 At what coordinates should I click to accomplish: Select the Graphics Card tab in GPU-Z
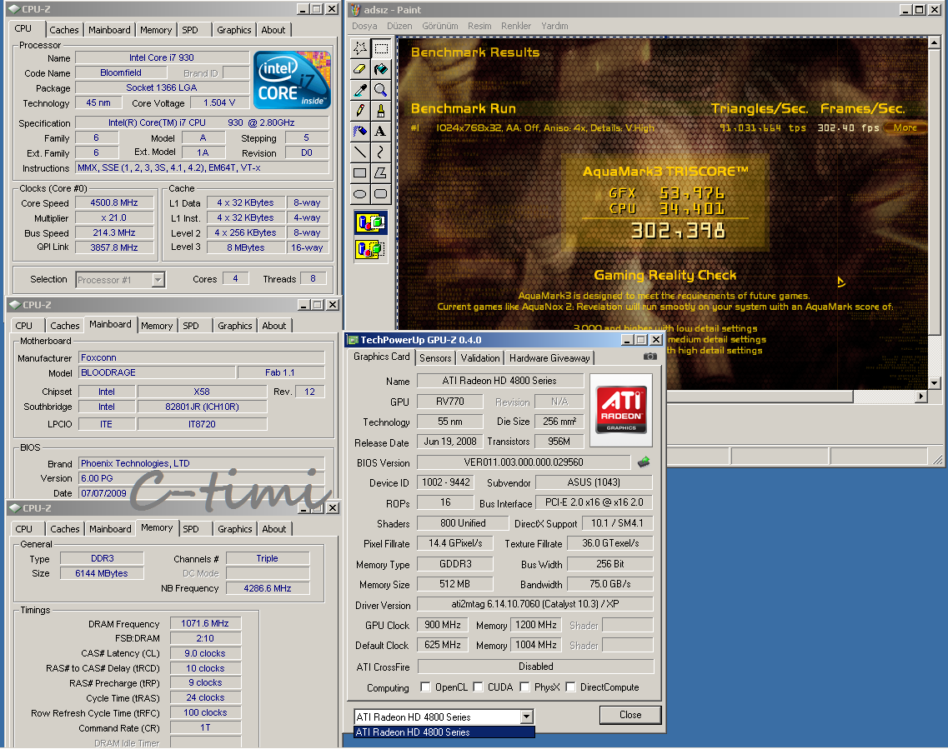pos(382,357)
